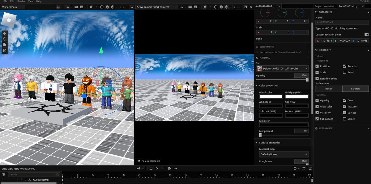The height and width of the screenshot is (184, 371).
Task: Select the Stretch scale mode button
Action: coord(355,89)
